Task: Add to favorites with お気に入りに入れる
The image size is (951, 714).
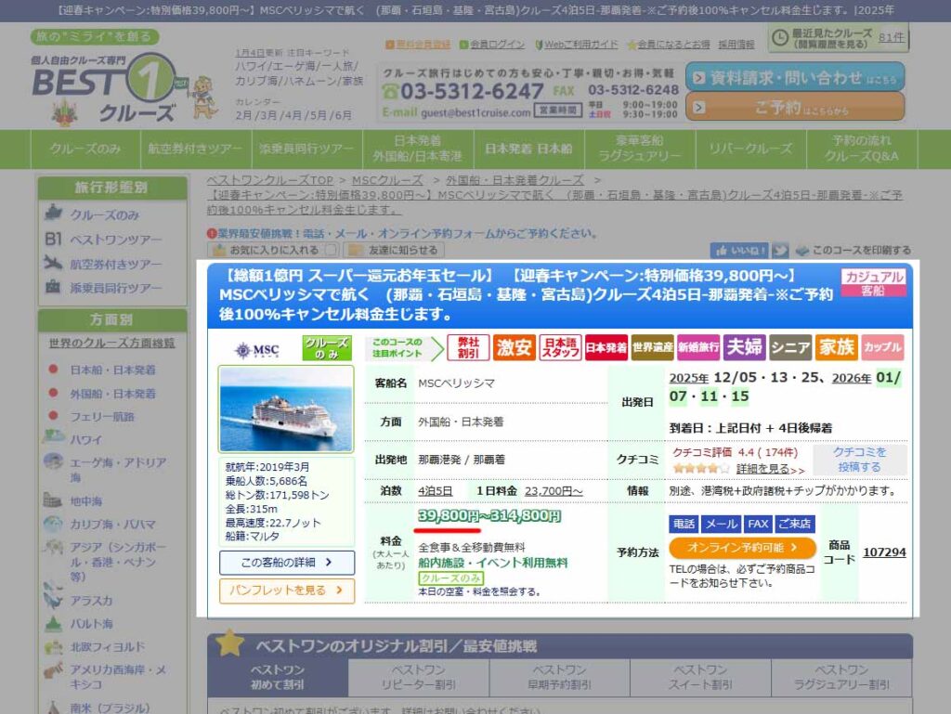Action: [266, 250]
